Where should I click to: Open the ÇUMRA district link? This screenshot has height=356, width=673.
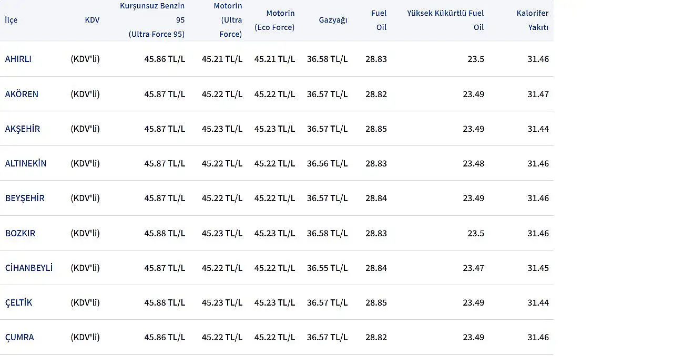click(x=19, y=337)
